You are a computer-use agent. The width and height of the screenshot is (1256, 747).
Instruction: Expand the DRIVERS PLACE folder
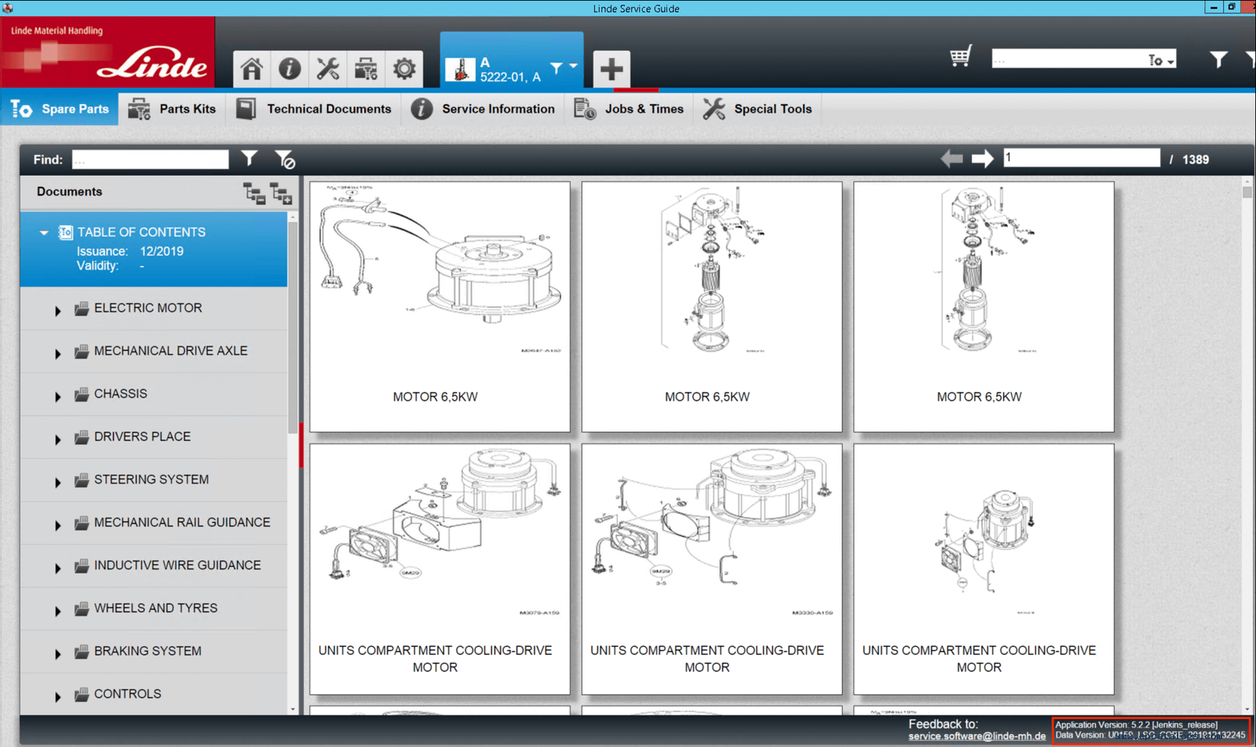58,439
